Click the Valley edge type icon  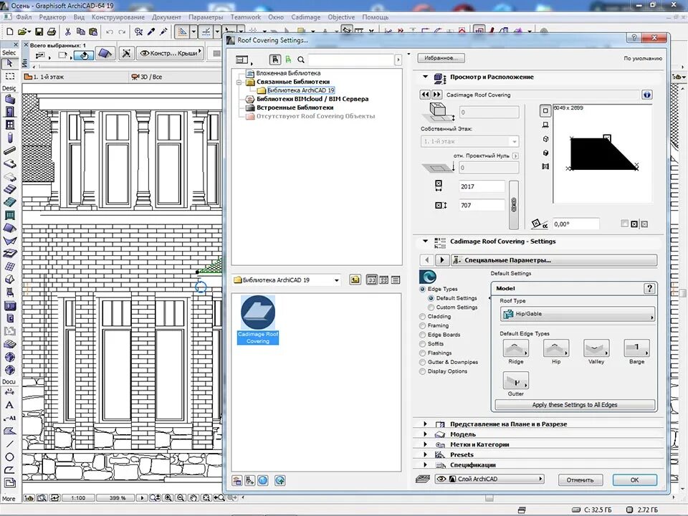pos(596,348)
